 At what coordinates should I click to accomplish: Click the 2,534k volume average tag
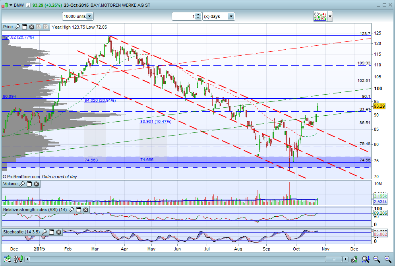[x=380, y=202]
